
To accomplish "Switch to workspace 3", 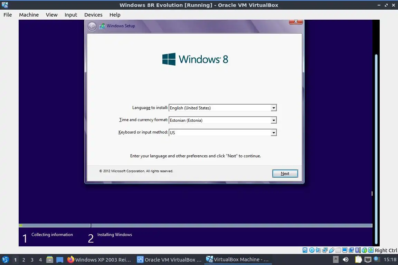I will pos(32,260).
